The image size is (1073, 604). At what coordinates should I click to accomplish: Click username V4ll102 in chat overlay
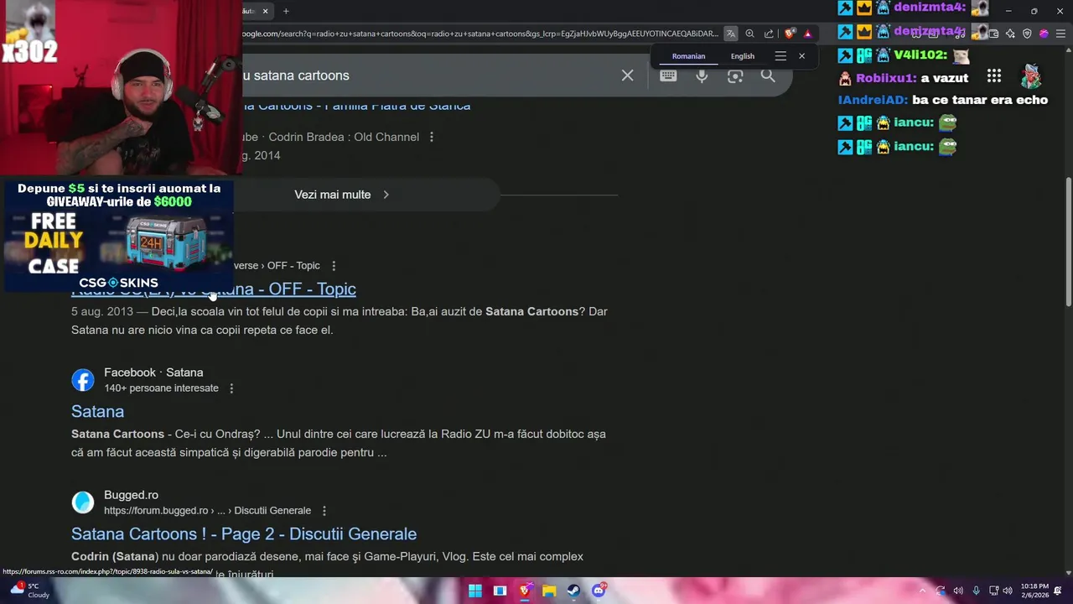coord(920,55)
